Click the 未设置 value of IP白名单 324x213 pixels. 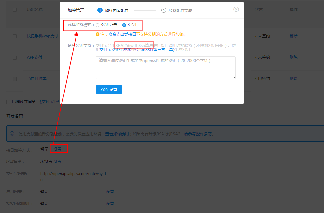[x=46, y=161]
